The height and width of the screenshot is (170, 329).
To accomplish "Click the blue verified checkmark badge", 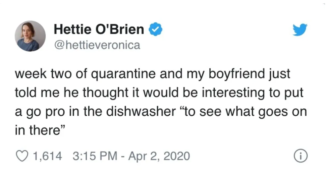I will pos(156,29).
